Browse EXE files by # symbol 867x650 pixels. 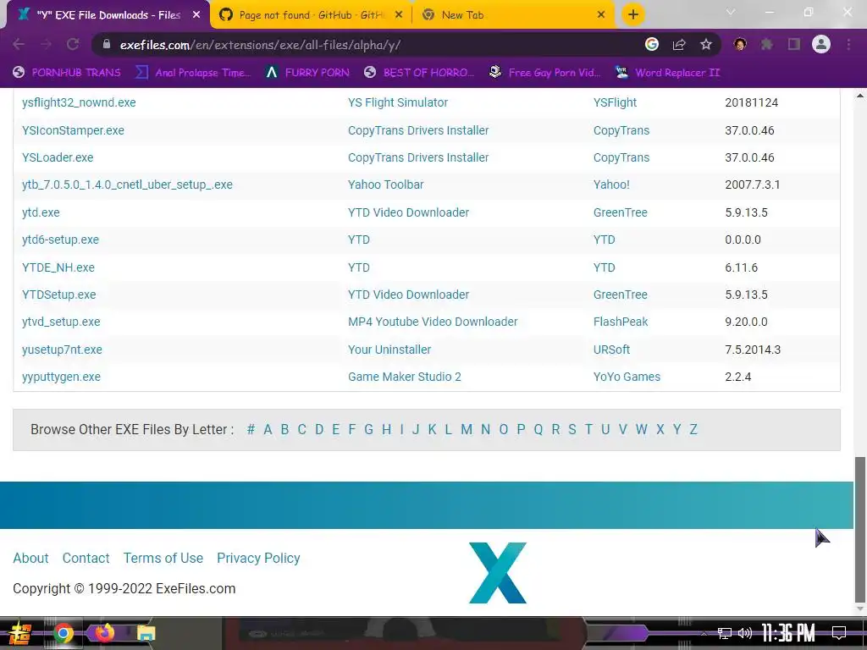pyautogui.click(x=251, y=429)
